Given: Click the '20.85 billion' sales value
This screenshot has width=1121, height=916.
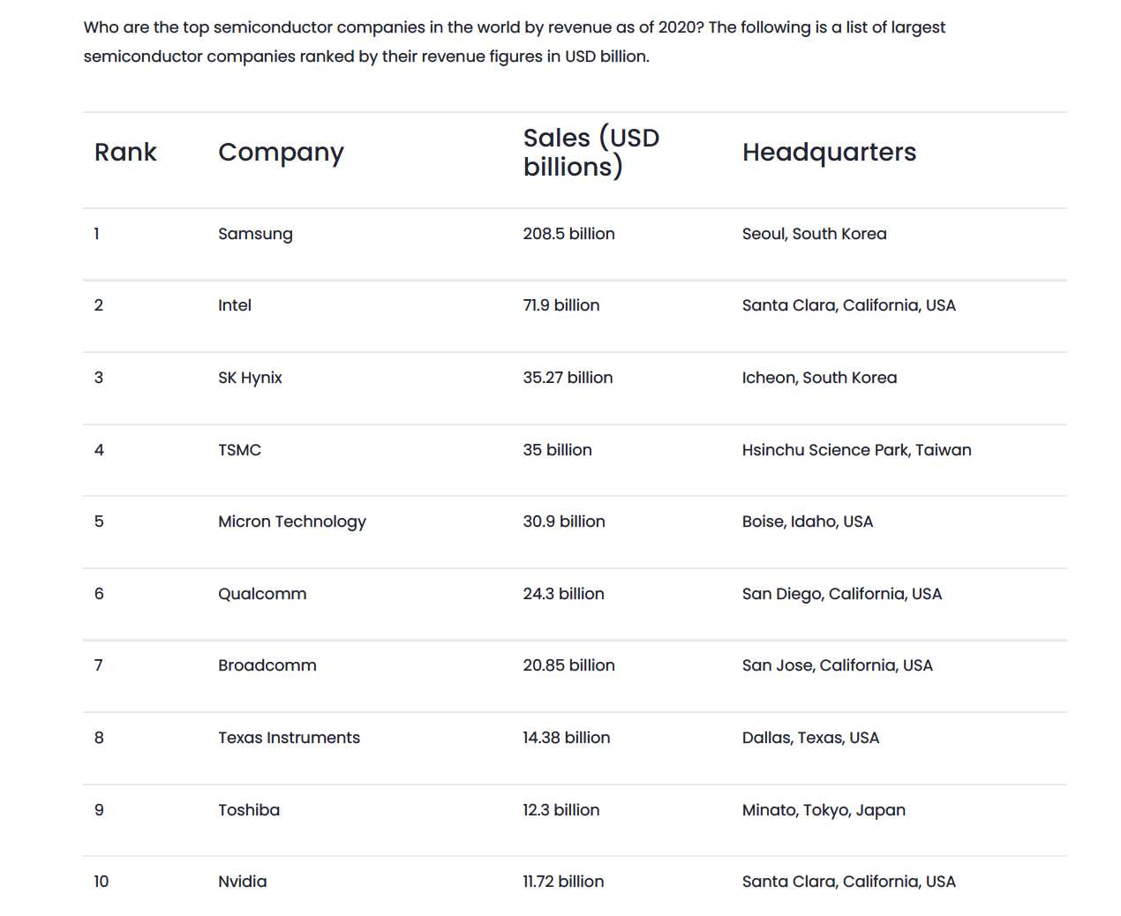Looking at the screenshot, I should (x=568, y=665).
